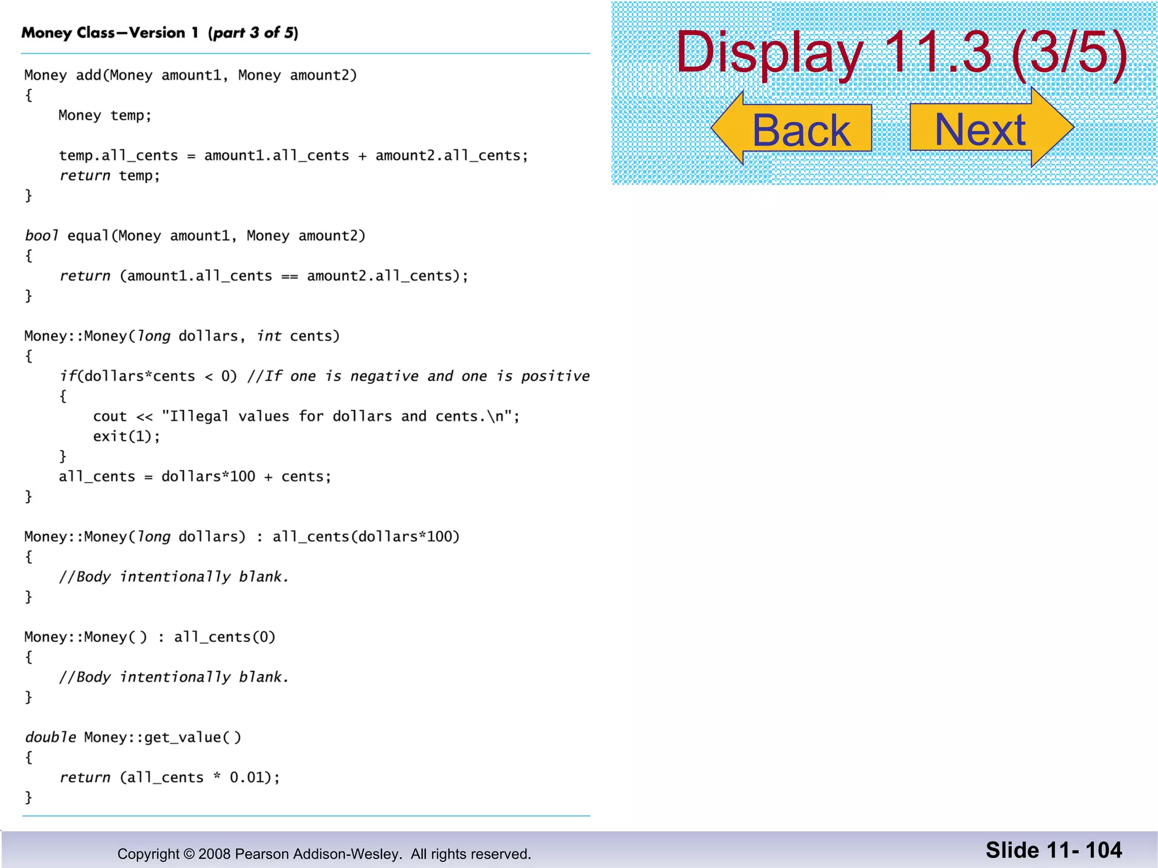Select 'temp.all_cents = amount1.all_cents + amount2.all_cents;' line
Screen dimensions: 1158x868
click(x=293, y=155)
